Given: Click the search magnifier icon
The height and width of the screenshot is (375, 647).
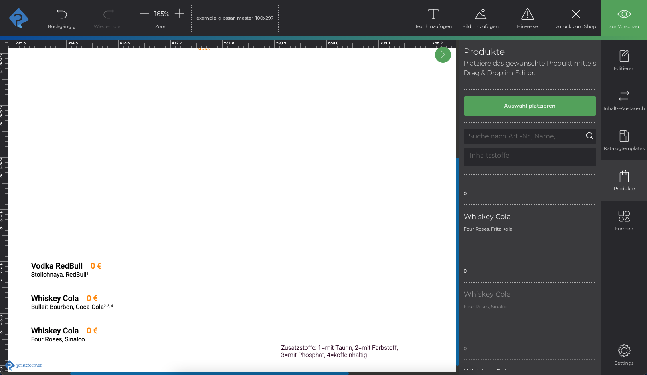Looking at the screenshot, I should [x=589, y=136].
